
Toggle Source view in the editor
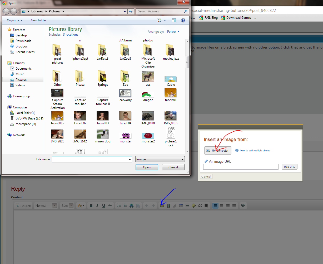(x=23, y=206)
